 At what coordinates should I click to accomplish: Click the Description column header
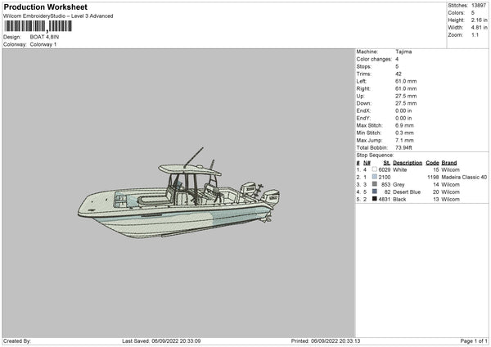408,163
